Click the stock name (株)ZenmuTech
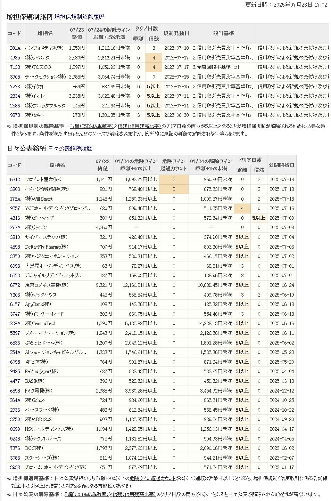331x501 pixels. (41, 323)
